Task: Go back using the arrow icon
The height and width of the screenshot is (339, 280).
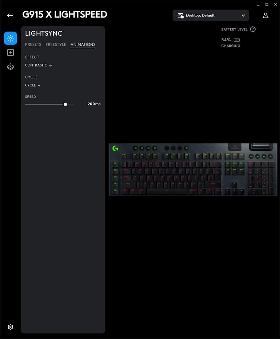Action: point(10,15)
